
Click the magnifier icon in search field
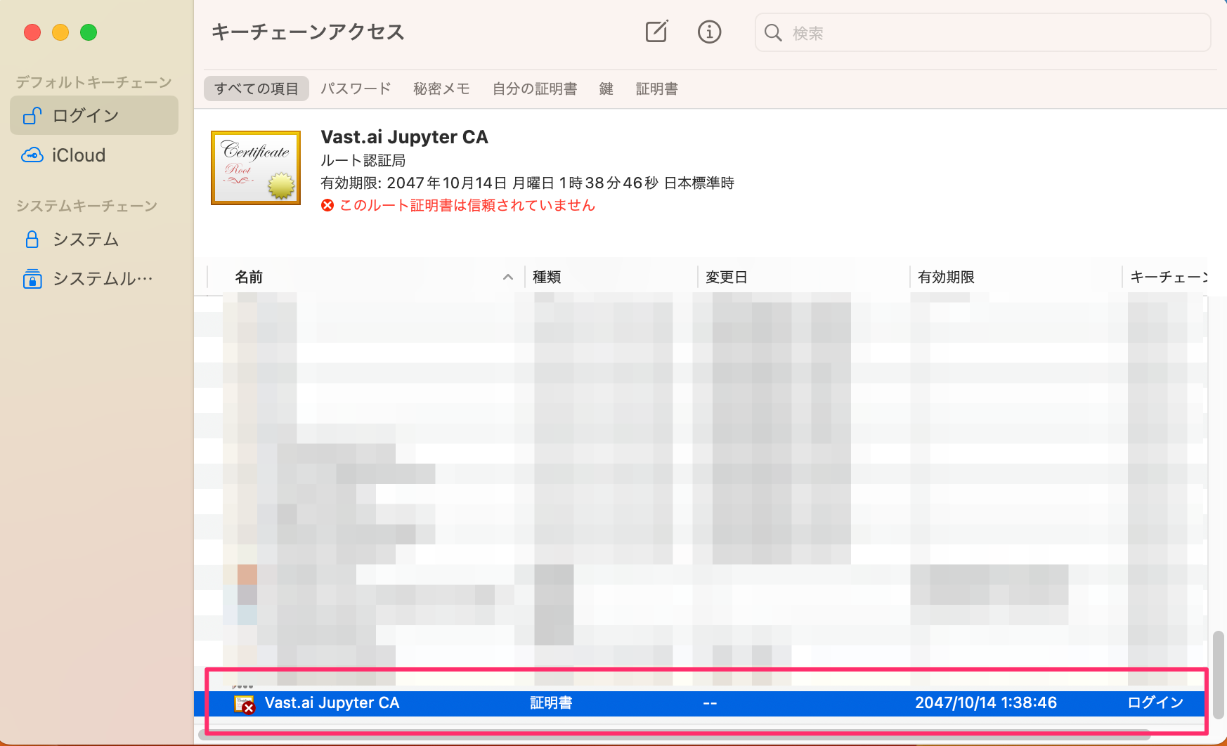(x=773, y=33)
